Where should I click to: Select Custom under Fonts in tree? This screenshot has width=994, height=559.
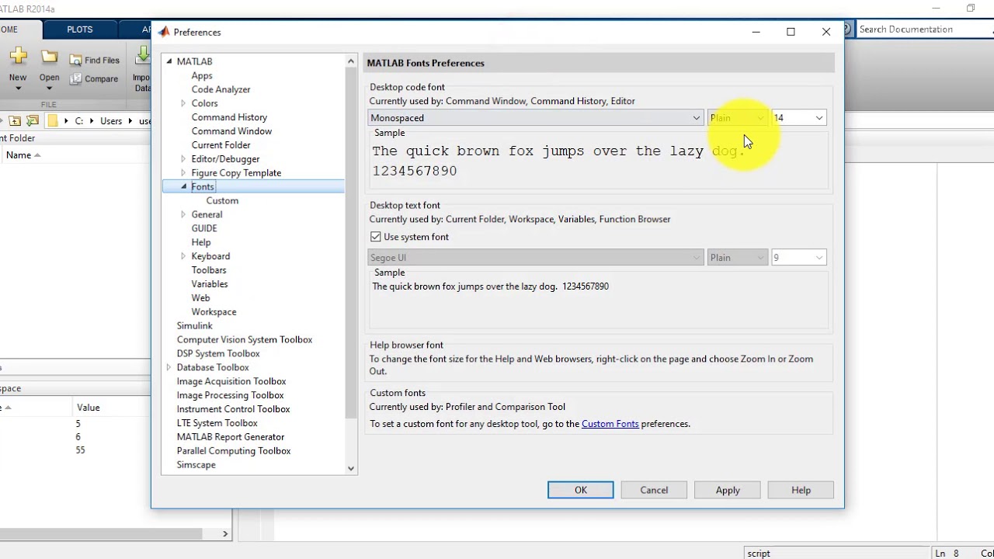[222, 200]
